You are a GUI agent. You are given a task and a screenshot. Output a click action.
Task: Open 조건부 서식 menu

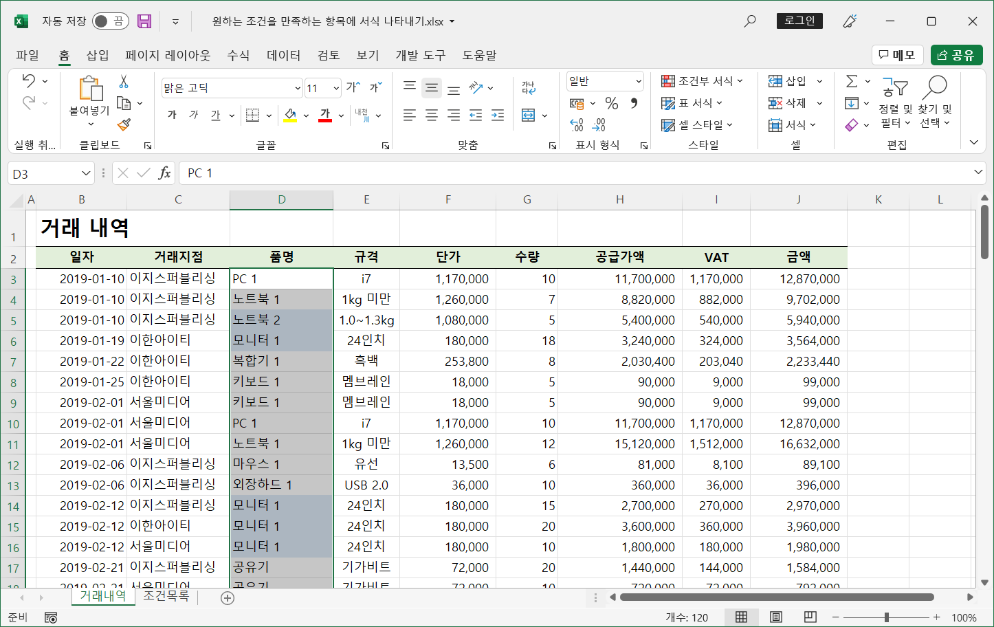[703, 81]
